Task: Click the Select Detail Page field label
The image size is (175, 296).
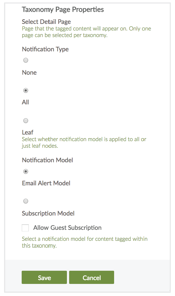Action: pyautogui.click(x=46, y=22)
